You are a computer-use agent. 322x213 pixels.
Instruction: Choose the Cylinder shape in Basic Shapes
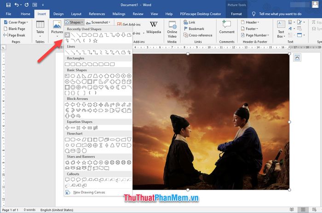point(123,82)
